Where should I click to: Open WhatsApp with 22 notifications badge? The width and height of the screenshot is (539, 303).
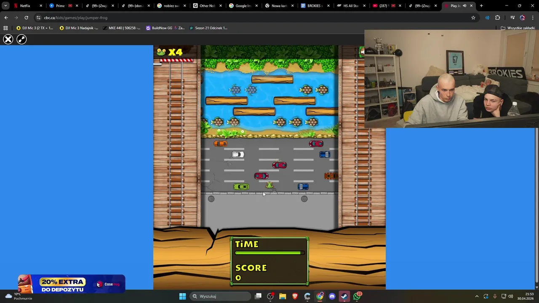(357, 296)
